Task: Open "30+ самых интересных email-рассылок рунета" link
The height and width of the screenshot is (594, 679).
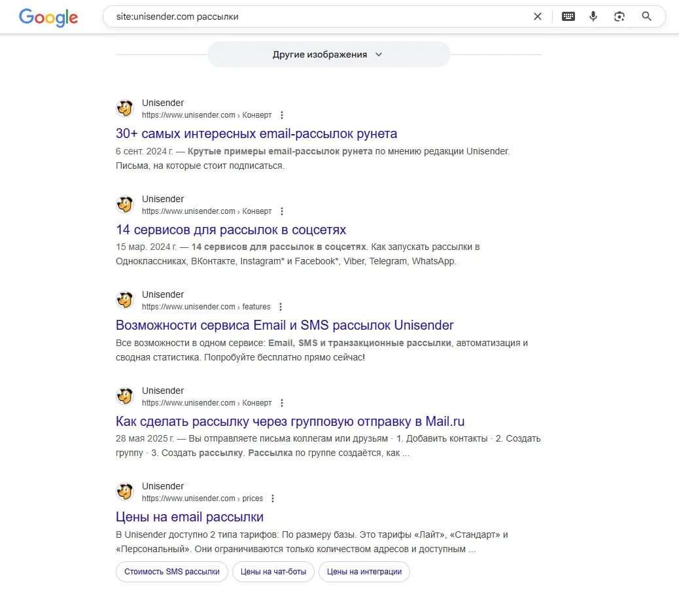Action: [x=256, y=134]
